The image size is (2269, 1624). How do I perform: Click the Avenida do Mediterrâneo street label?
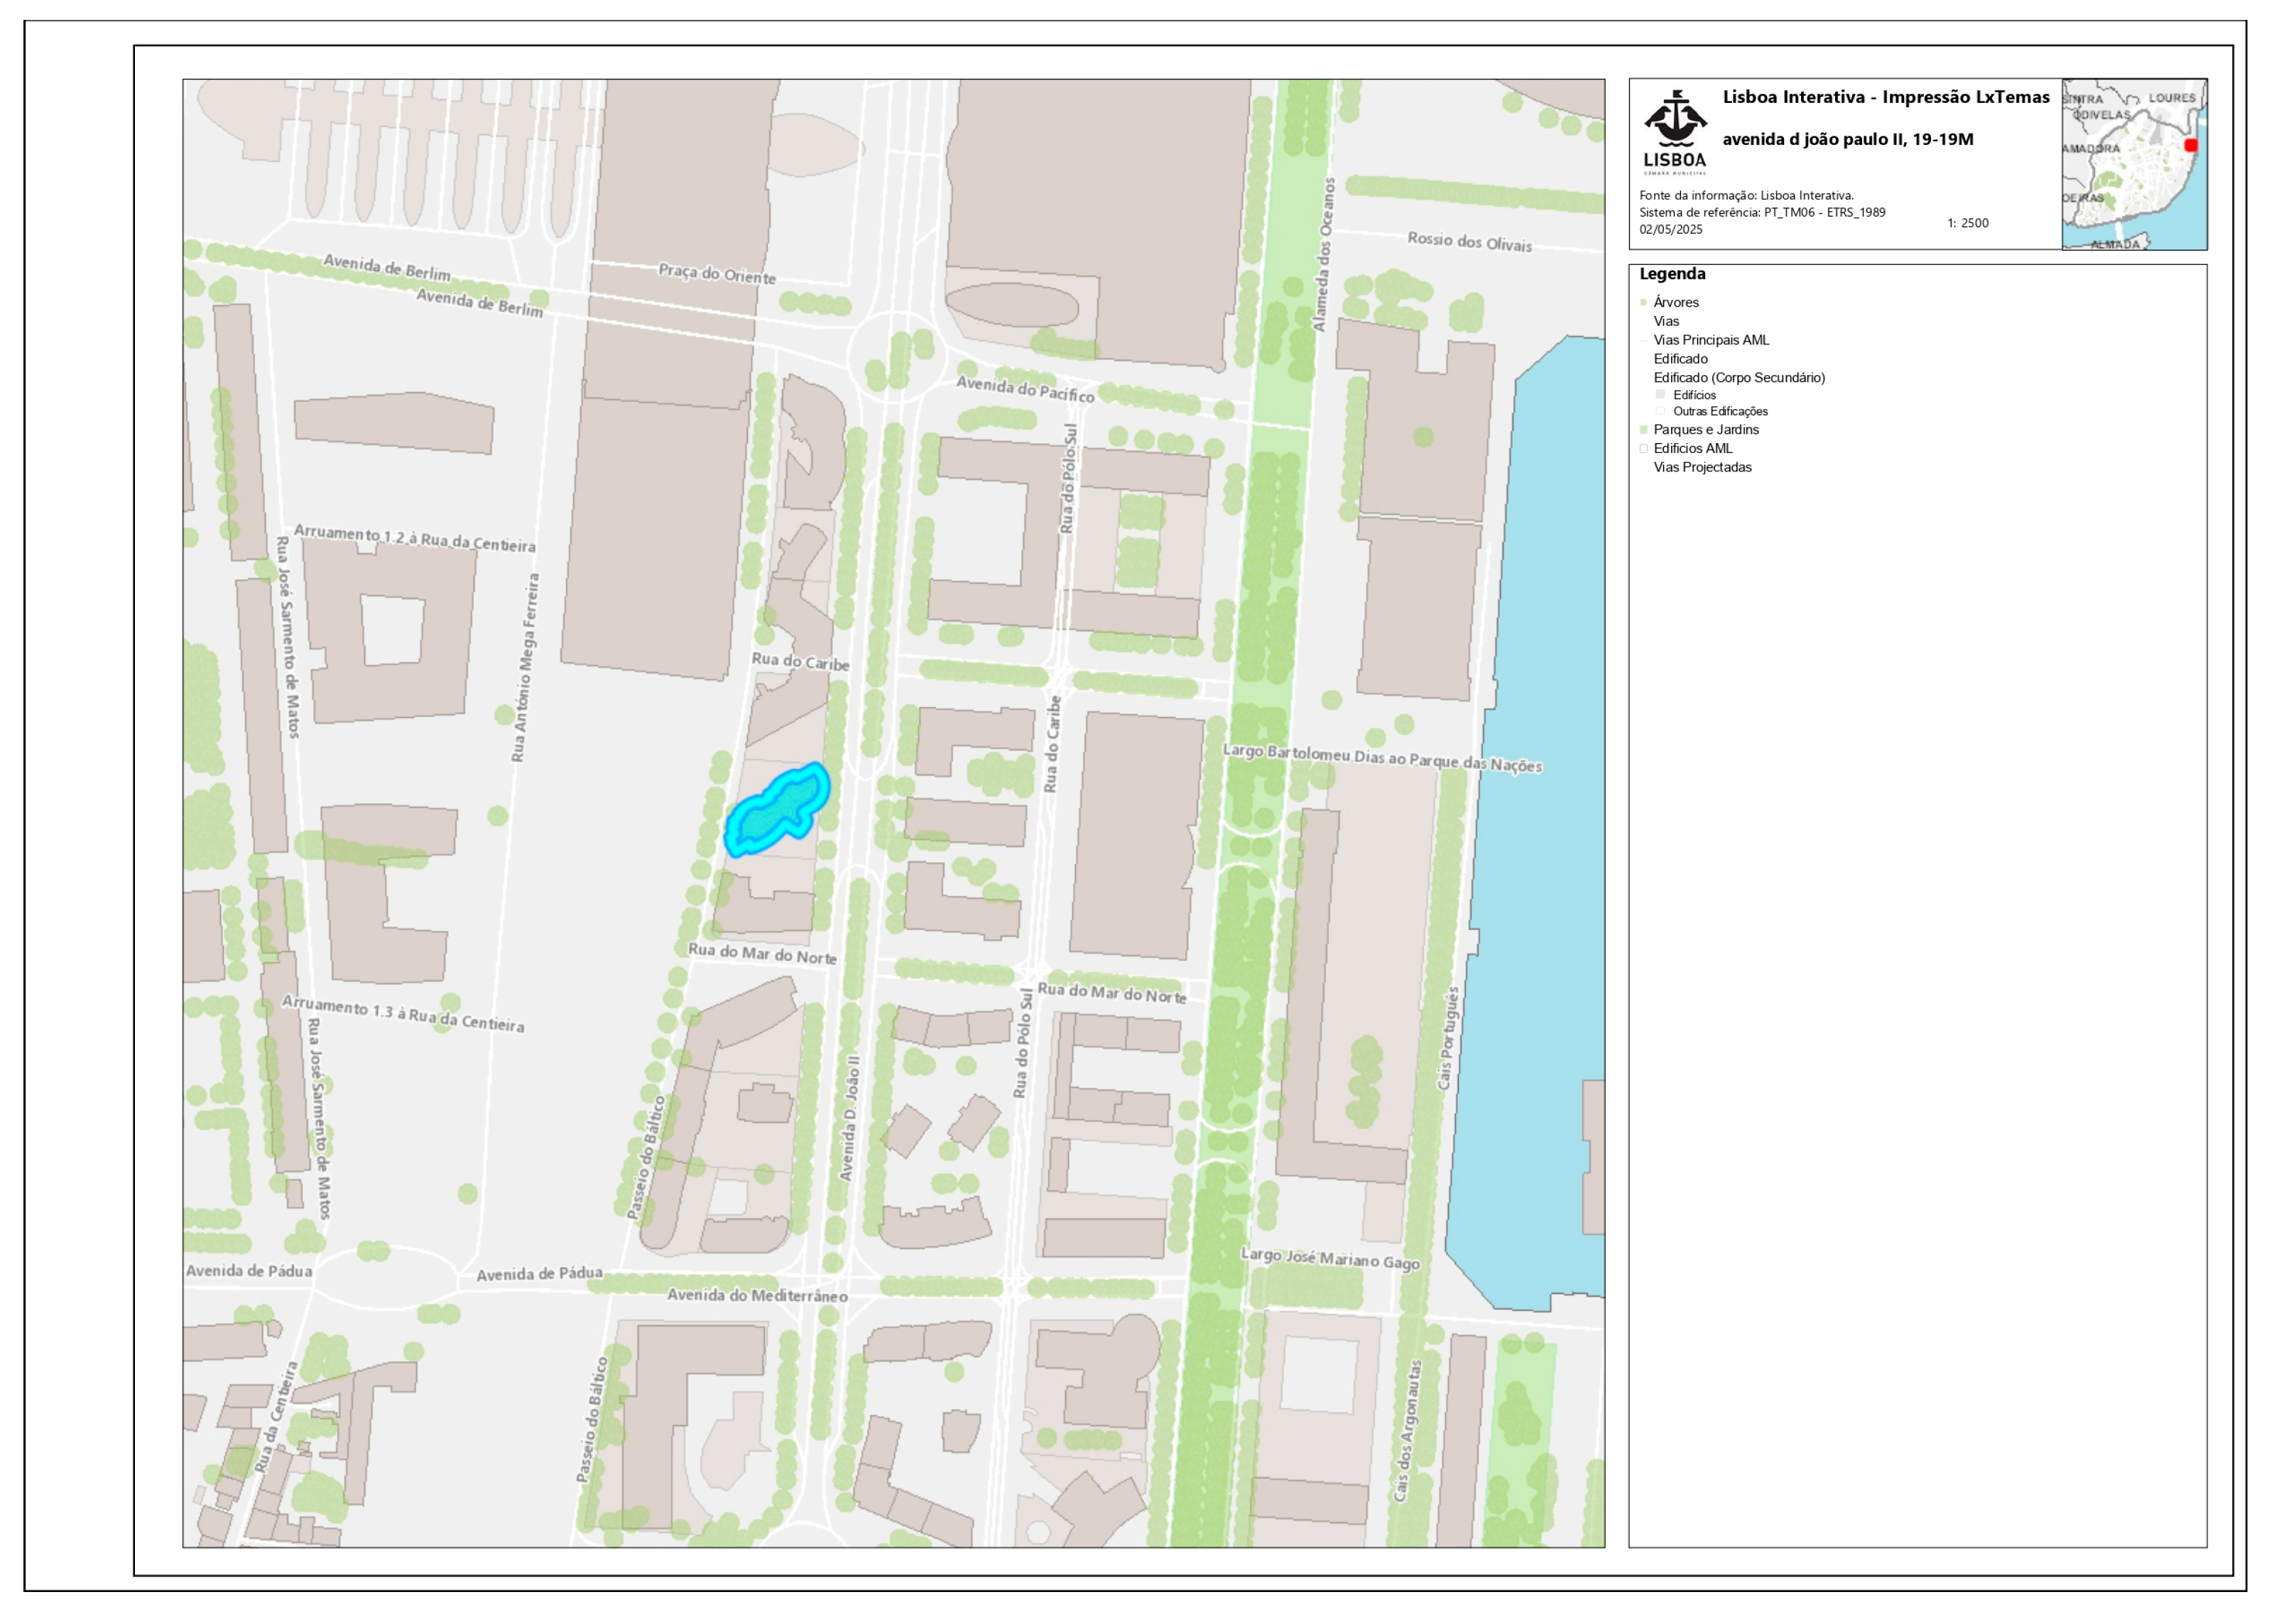point(757,1295)
